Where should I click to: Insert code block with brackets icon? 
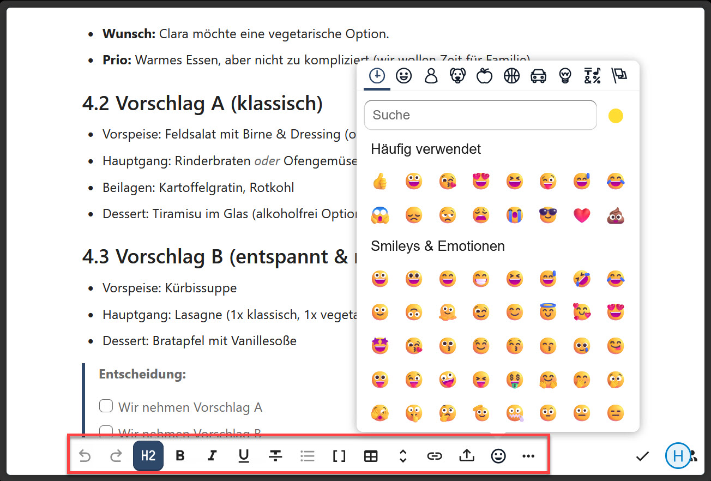(339, 456)
